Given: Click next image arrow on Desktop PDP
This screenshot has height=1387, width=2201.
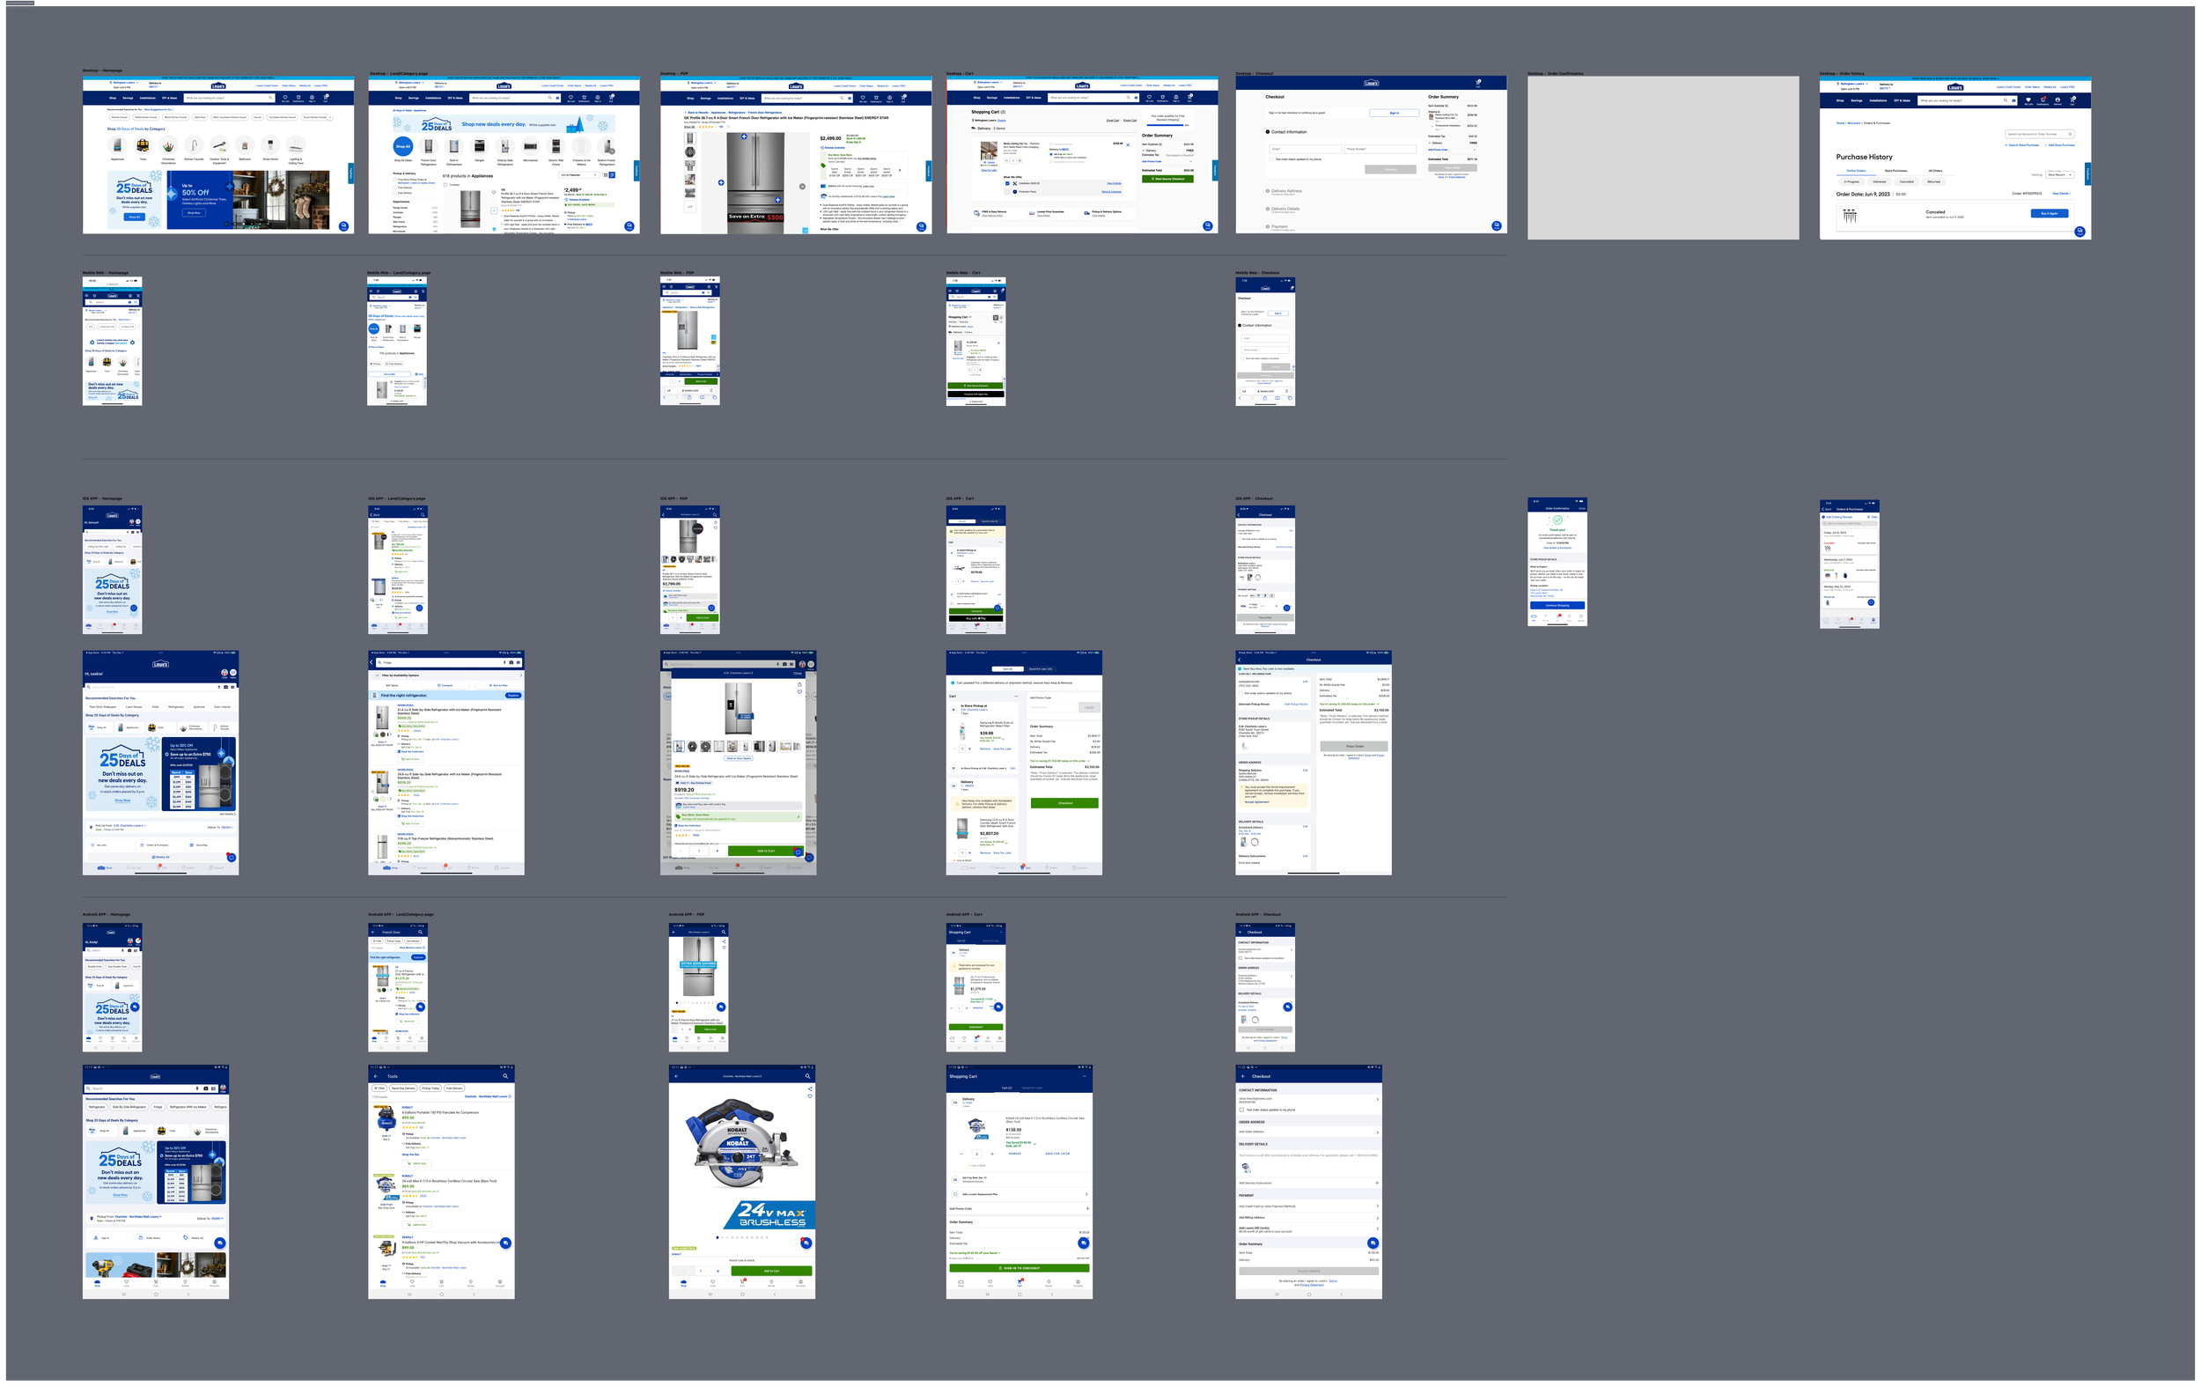Looking at the screenshot, I should pos(803,187).
